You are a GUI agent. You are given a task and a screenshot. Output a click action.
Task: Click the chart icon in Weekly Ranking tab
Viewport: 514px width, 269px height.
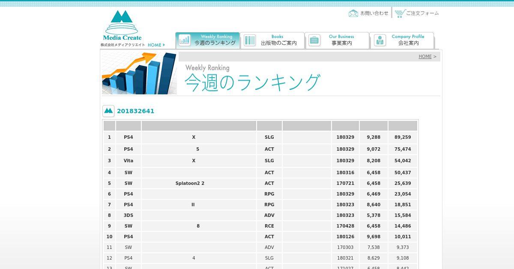(x=185, y=40)
